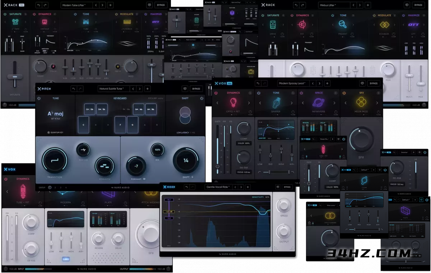Click the C# / Db key in Xpitch keyboard

click(x=89, y=109)
